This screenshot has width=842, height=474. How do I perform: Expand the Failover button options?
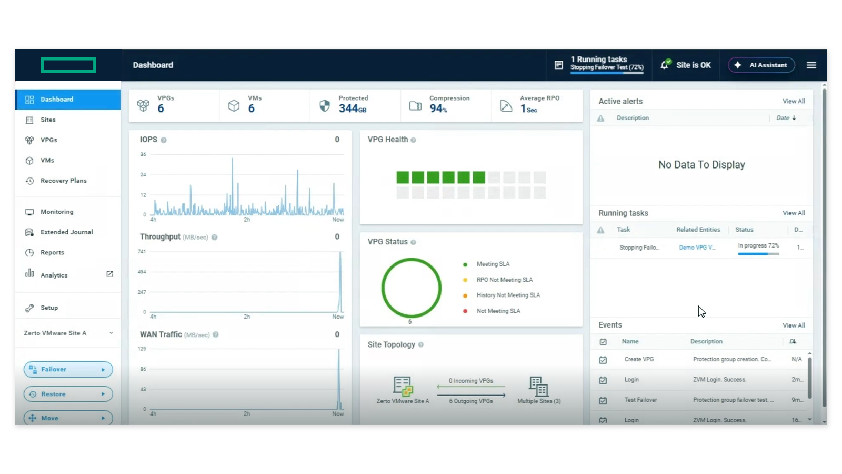coord(103,370)
